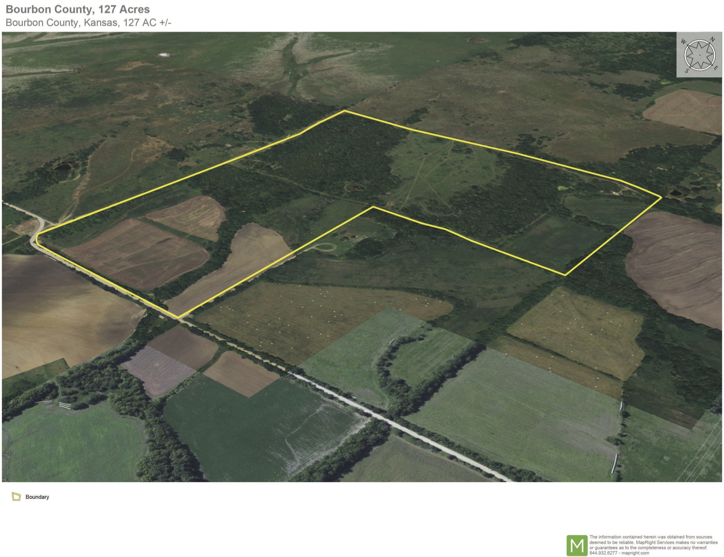Click the W letter on the compass
The width and height of the screenshot is (724, 557).
pos(684,42)
